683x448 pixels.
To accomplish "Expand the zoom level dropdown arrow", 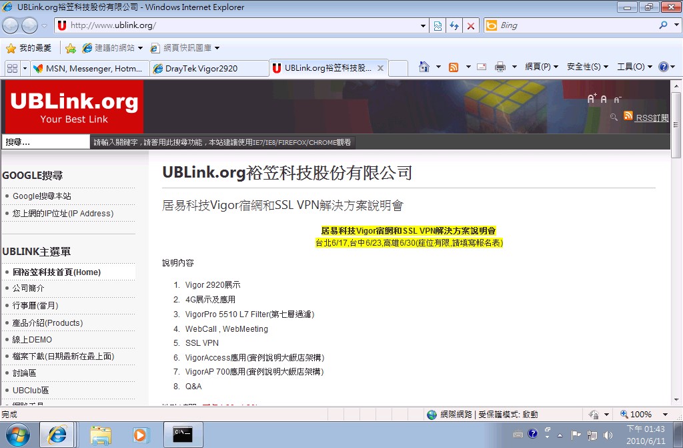I will click(x=665, y=415).
